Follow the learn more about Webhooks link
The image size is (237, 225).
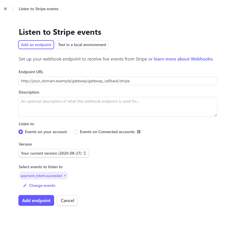click(183, 59)
